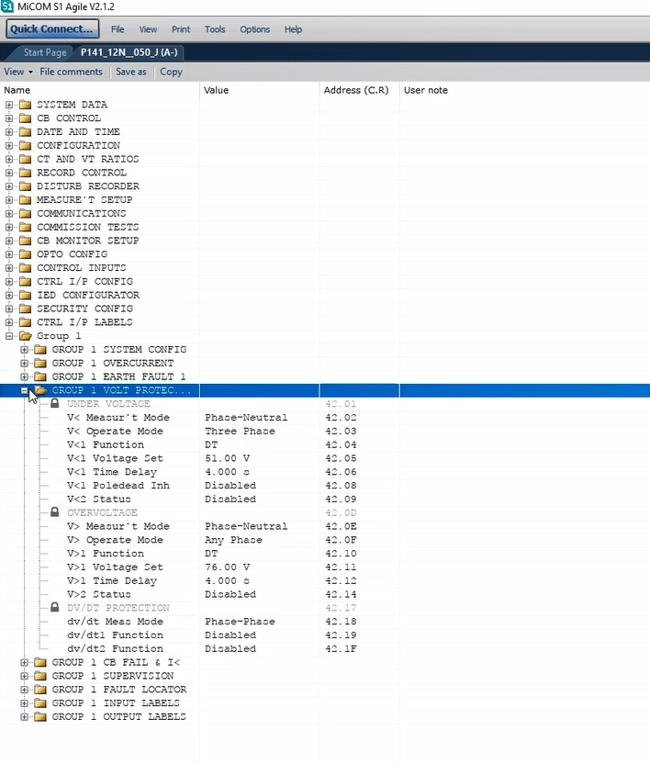Image resolution: width=650 pixels, height=764 pixels.
Task: Click the CT AND VT RATIOS folder icon
Action: tap(26, 160)
